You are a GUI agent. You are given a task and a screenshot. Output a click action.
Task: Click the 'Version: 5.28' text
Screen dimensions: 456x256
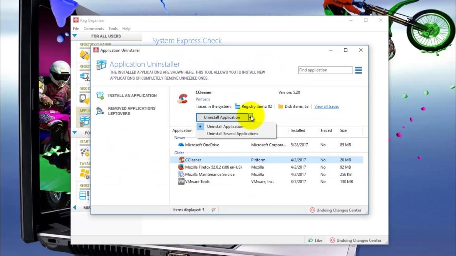[289, 92]
